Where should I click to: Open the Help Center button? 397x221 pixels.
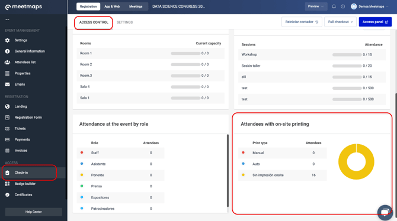pos(33,212)
